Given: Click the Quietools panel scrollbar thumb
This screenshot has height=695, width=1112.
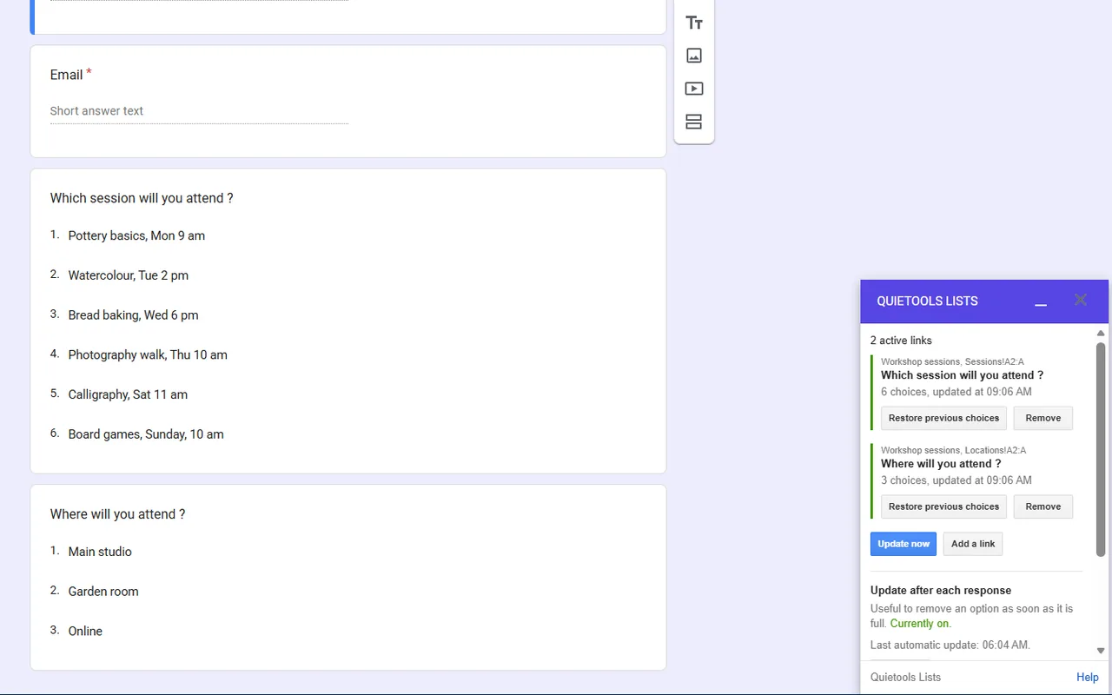Looking at the screenshot, I should (1101, 449).
